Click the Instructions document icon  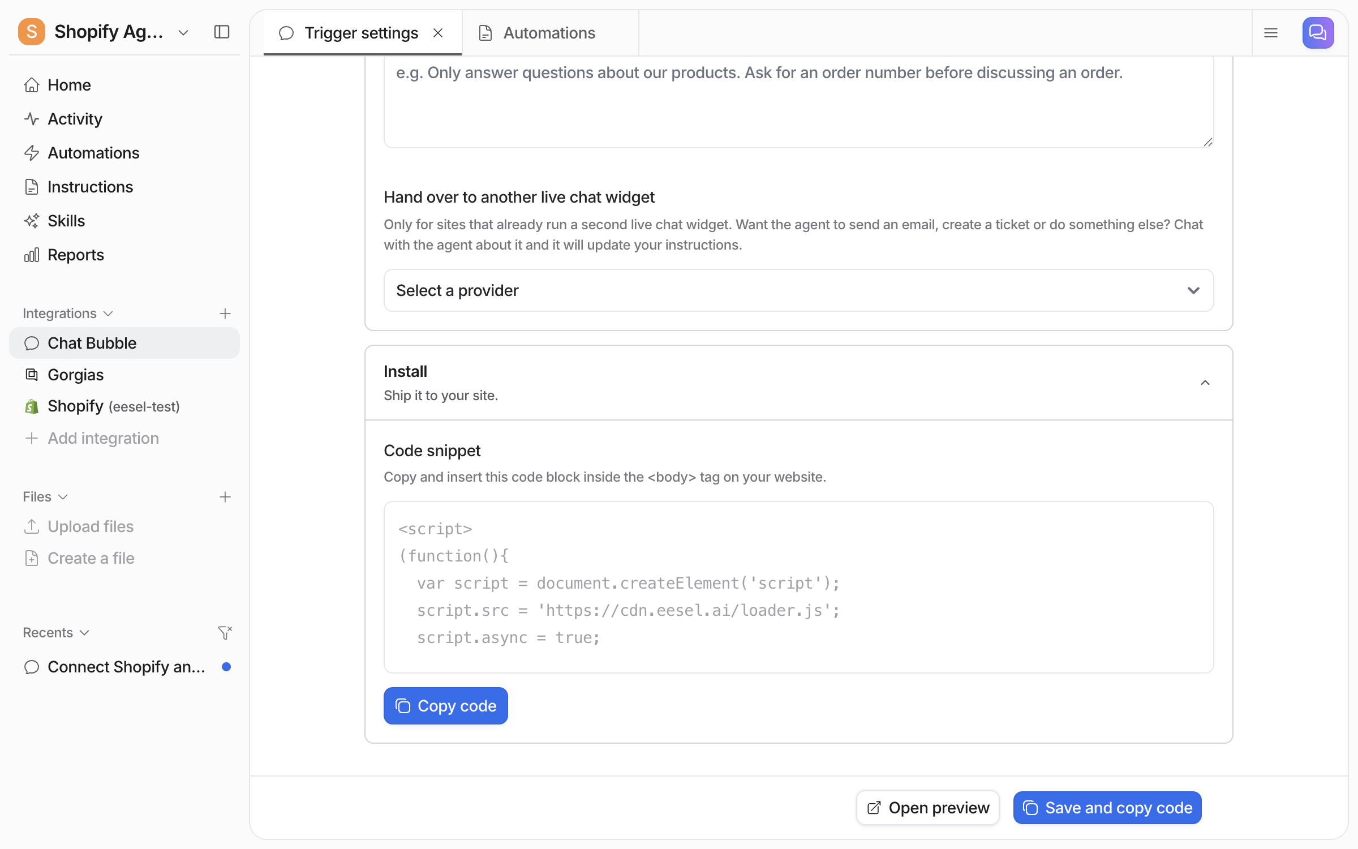coord(32,187)
